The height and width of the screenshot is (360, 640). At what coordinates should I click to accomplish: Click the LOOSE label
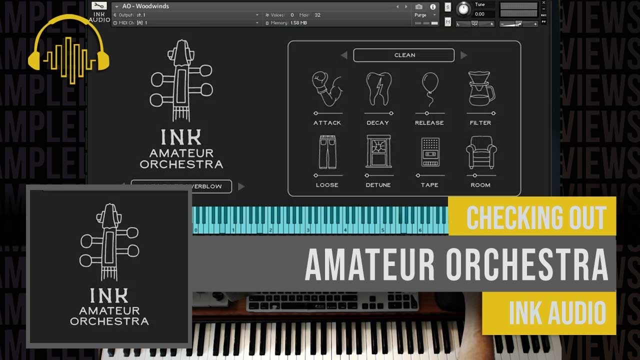[x=327, y=185]
